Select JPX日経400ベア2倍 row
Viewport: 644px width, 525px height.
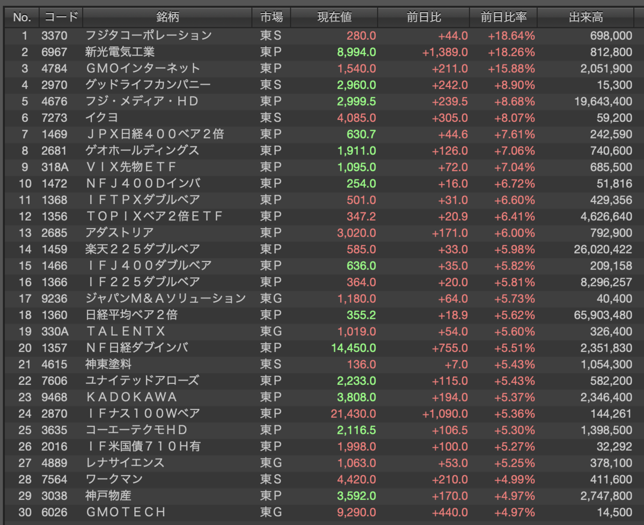coord(322,134)
